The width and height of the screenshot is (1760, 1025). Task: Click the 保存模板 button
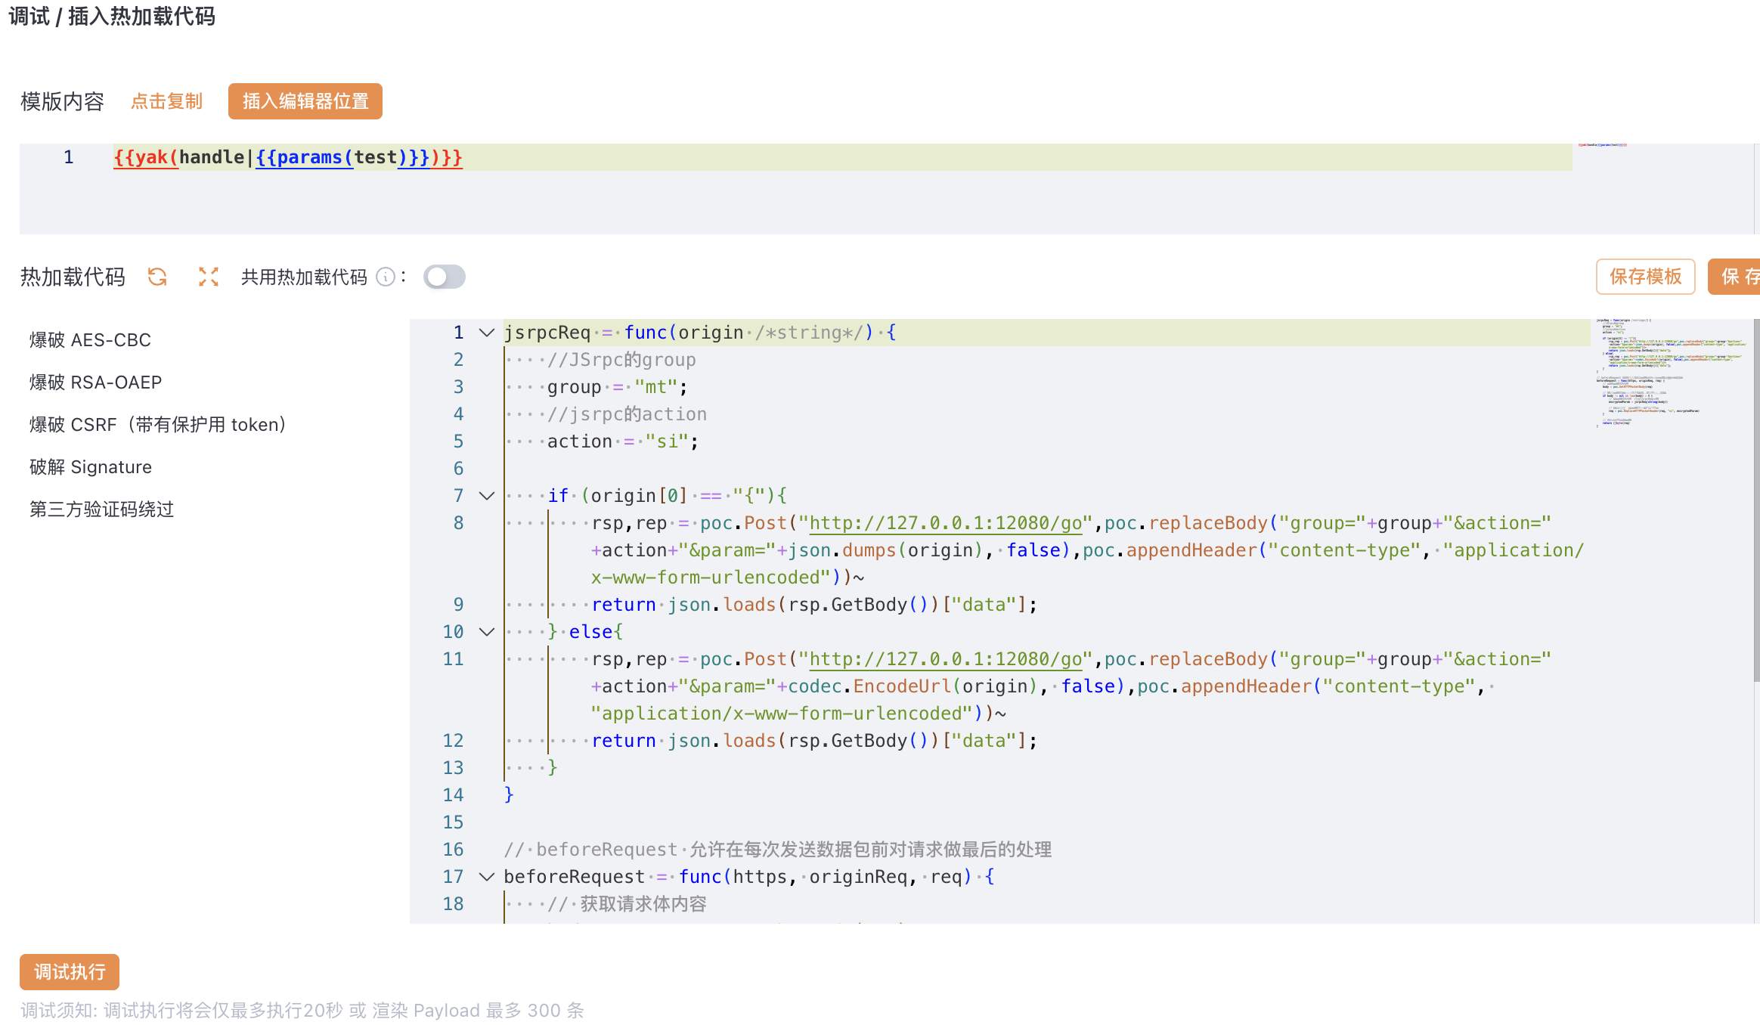[1645, 277]
